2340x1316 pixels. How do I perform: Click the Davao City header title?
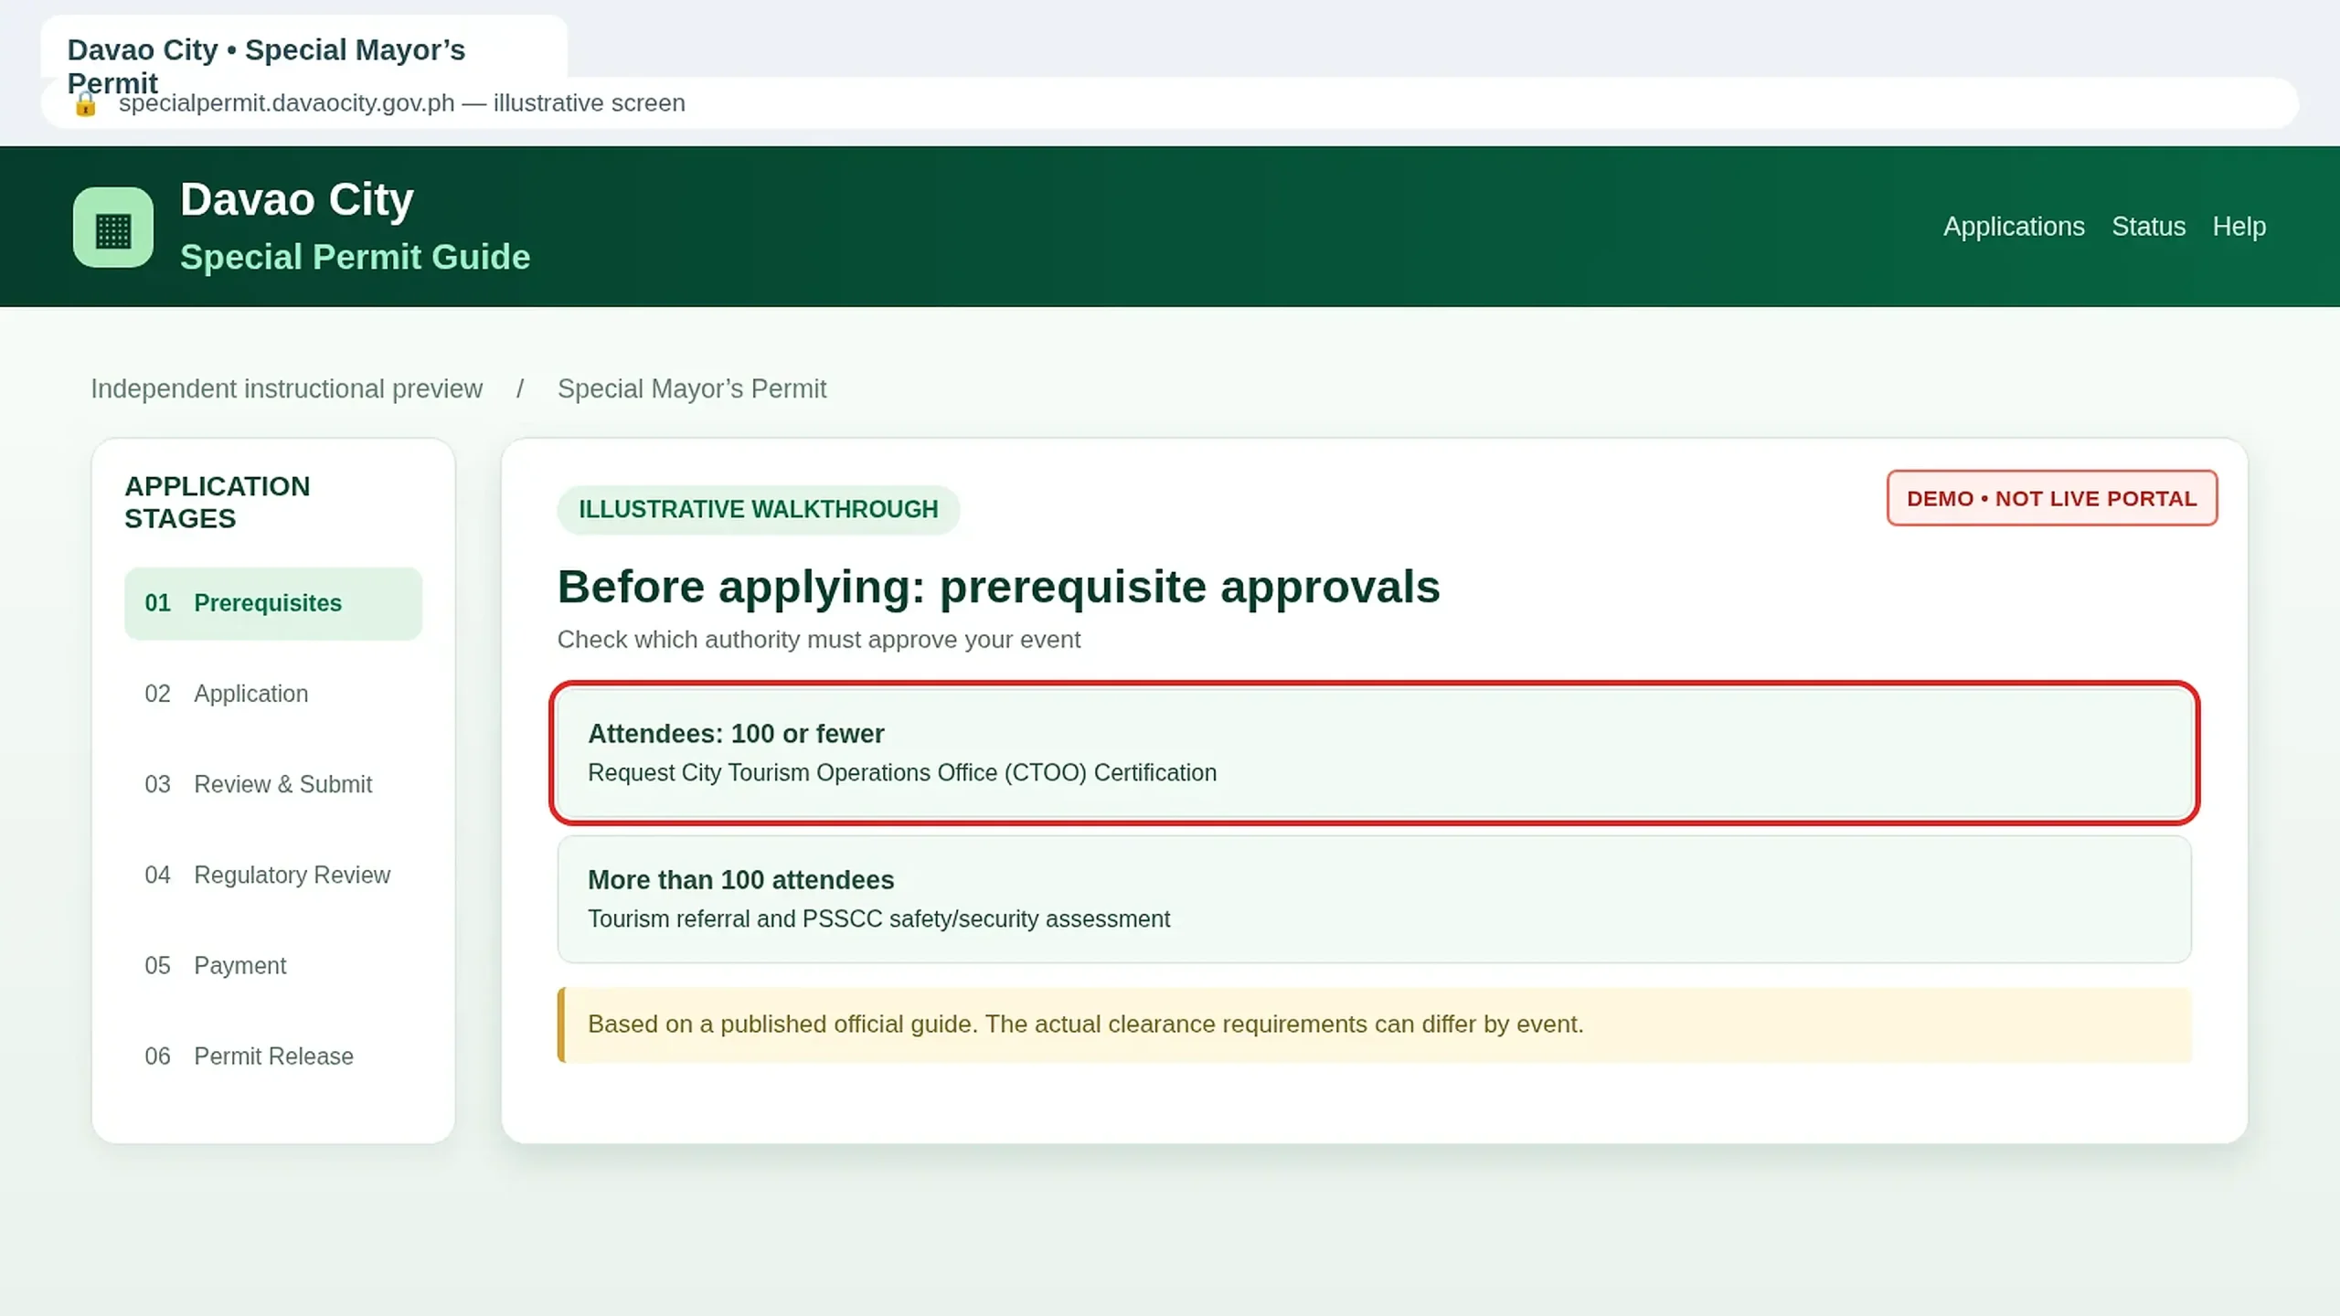point(297,199)
